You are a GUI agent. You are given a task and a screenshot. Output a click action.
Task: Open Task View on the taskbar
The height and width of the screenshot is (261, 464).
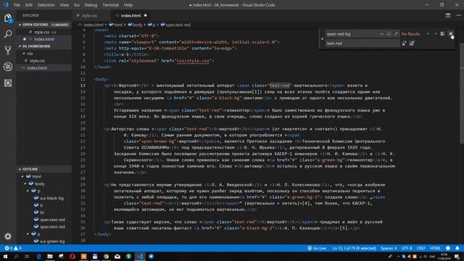tap(28, 257)
